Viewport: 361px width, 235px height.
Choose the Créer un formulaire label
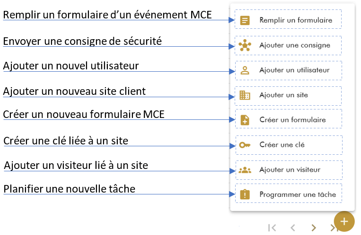tap(292, 120)
